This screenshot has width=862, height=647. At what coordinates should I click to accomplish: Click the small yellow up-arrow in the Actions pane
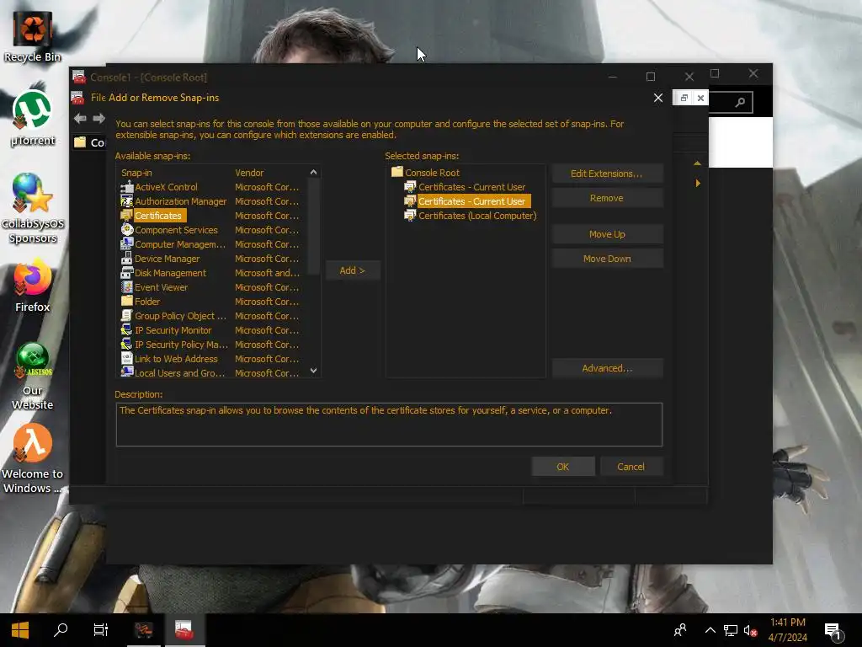(x=697, y=163)
